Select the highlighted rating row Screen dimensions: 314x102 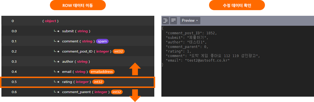click(78, 82)
